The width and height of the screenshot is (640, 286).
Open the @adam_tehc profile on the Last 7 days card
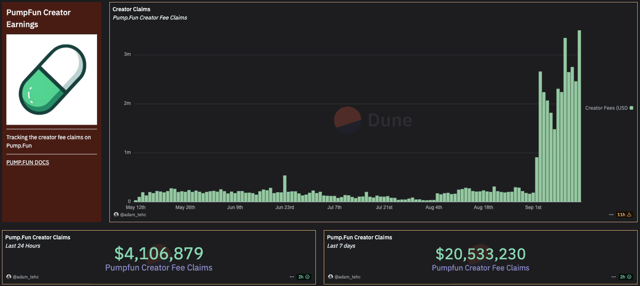point(347,277)
